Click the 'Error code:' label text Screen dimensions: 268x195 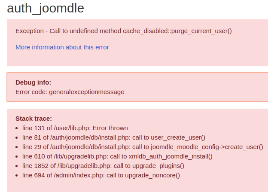coord(31,91)
